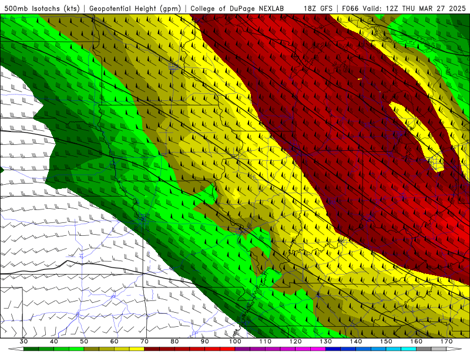Click the '140' value on the color scale
470x352 pixels.
(356, 341)
